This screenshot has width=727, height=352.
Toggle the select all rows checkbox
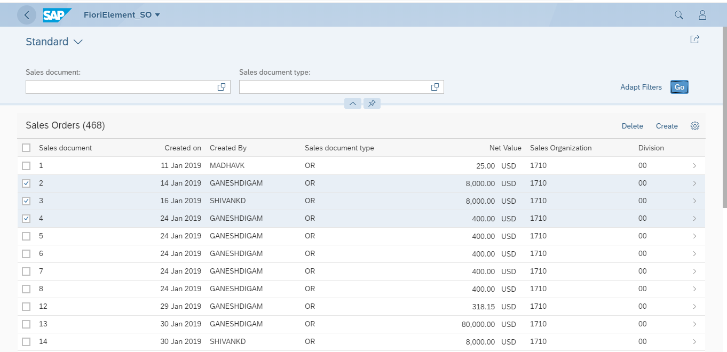(x=26, y=148)
